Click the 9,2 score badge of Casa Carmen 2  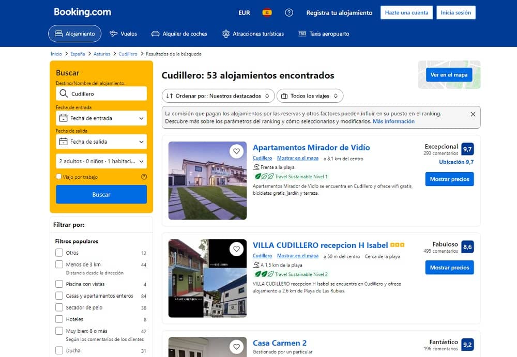click(467, 345)
